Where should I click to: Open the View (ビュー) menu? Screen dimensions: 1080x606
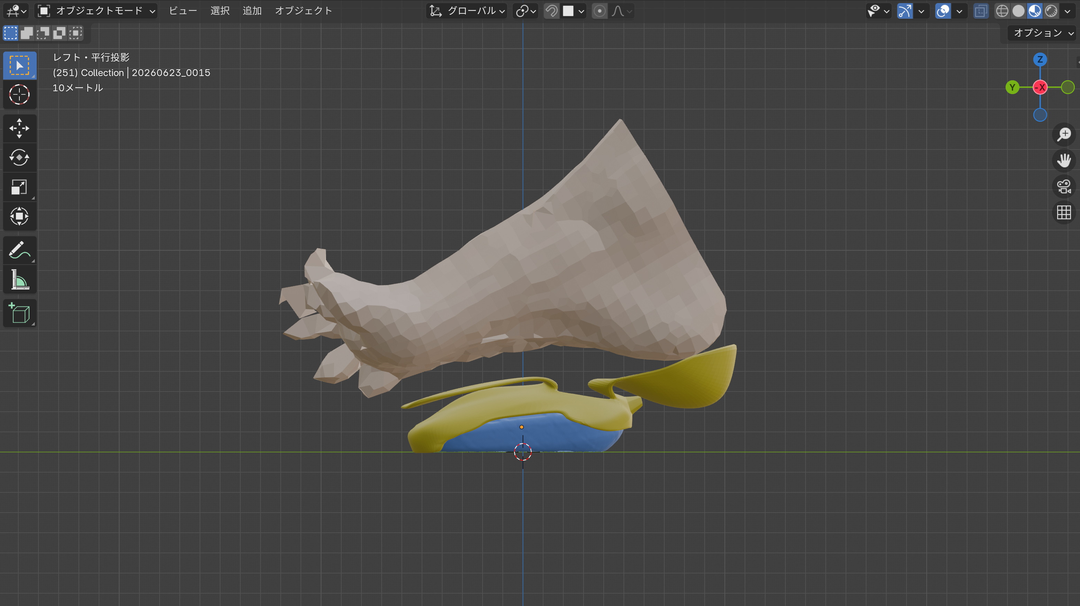[x=183, y=11]
